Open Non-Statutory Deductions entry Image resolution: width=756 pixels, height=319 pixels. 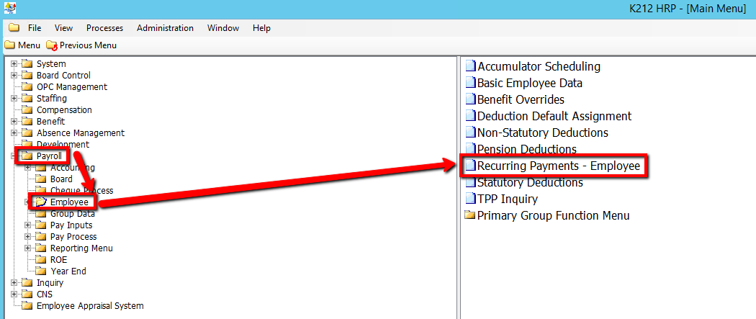tap(542, 132)
